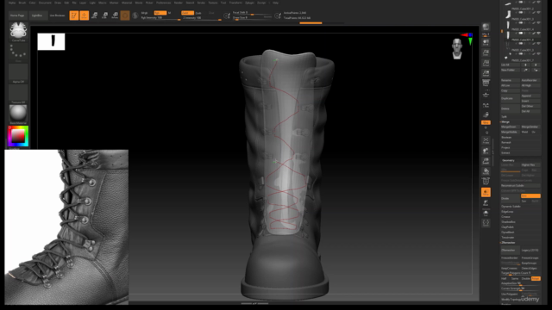552x310 pixels.
Task: Toggle the Smt option beside Divide
Action: tap(530, 195)
